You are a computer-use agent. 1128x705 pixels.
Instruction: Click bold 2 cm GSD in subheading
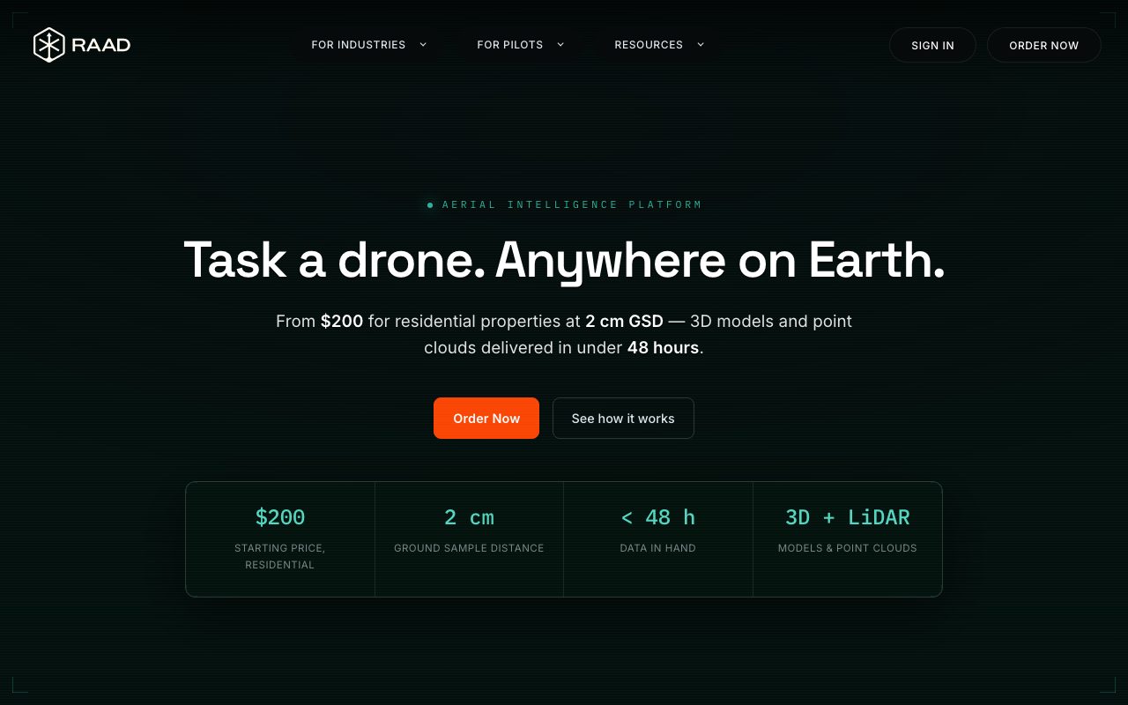[x=624, y=321]
